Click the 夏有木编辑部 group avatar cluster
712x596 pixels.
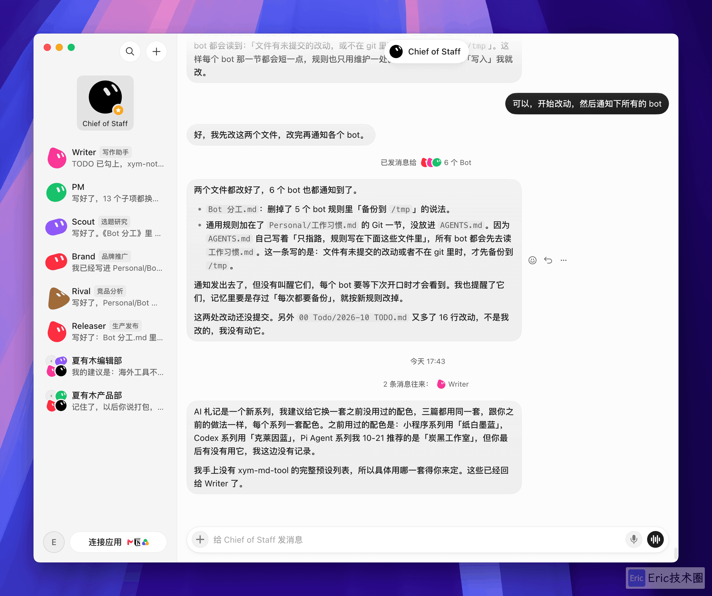click(56, 367)
